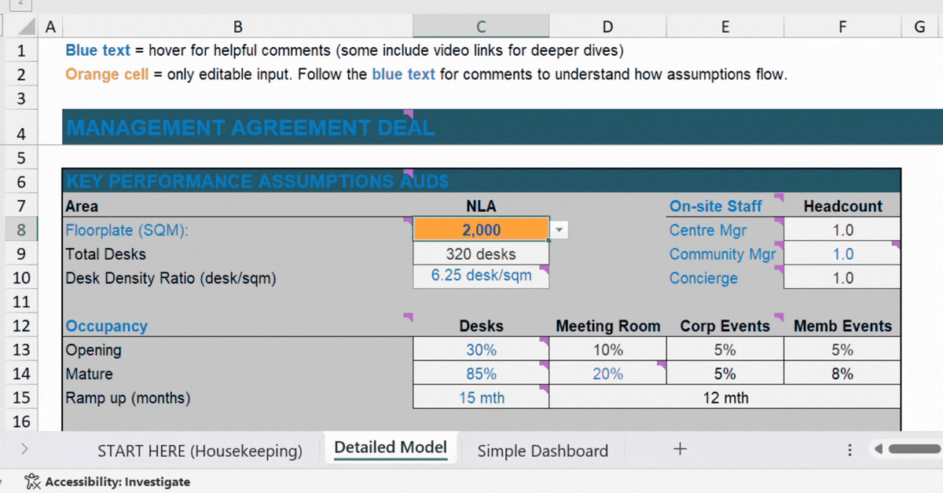Open dropdown arrow beside Floorplate 2,000 cell
Image resolution: width=943 pixels, height=493 pixels.
(559, 230)
